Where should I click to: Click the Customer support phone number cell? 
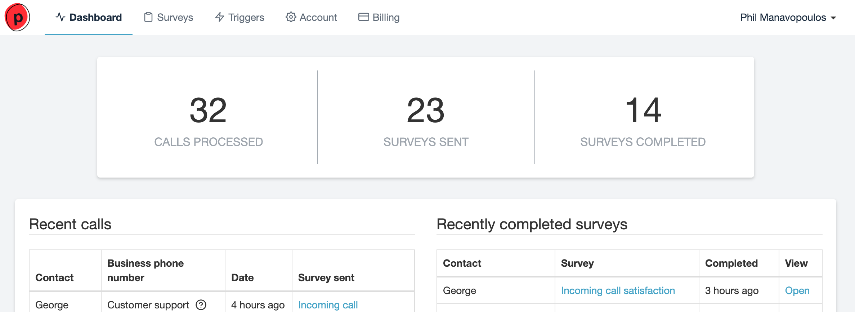163,302
